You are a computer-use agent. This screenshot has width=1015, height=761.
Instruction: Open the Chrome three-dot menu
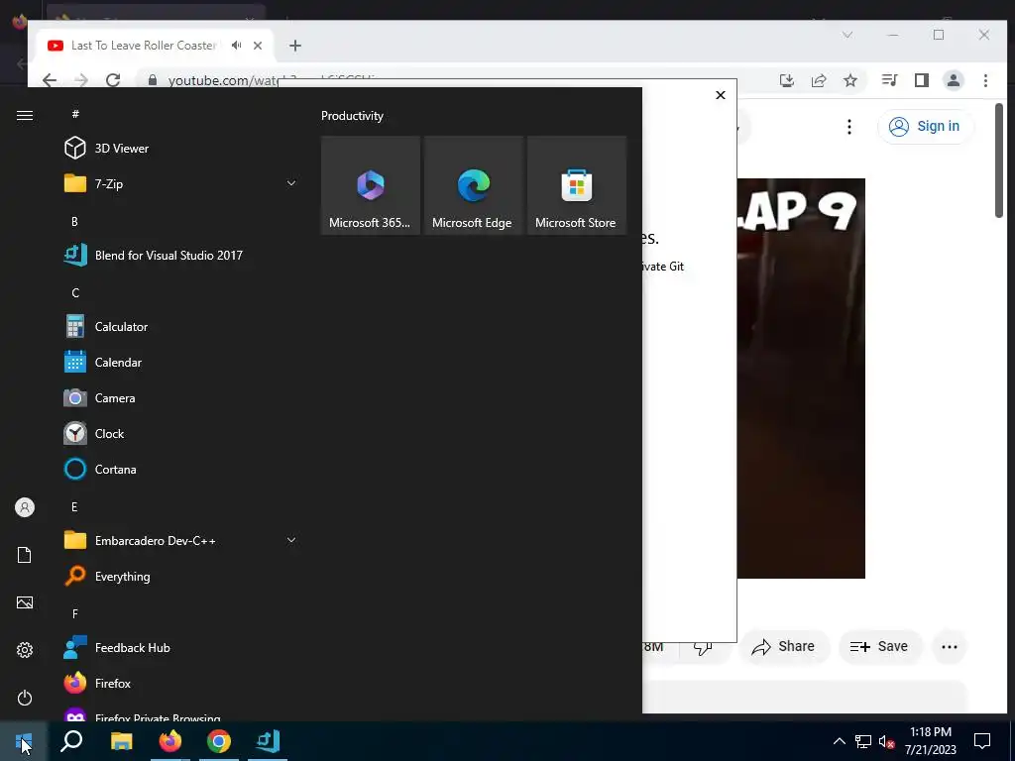coord(985,80)
